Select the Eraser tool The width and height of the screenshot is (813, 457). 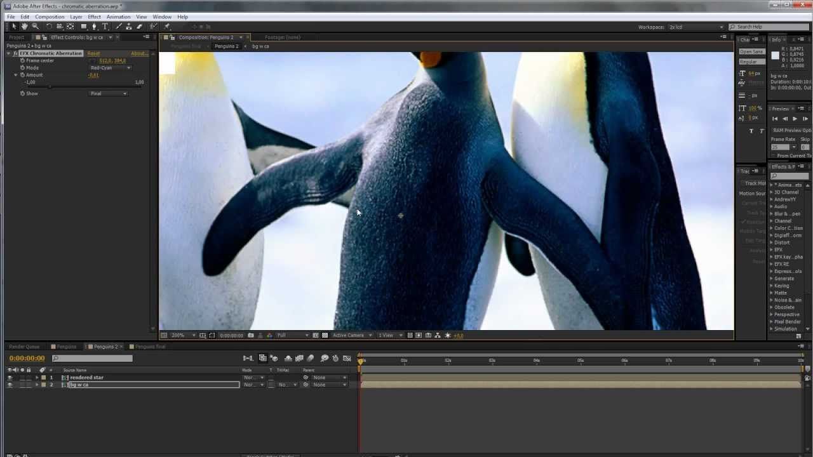(139, 27)
